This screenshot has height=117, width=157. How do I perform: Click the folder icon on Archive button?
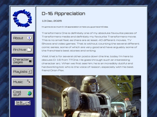point(29,50)
